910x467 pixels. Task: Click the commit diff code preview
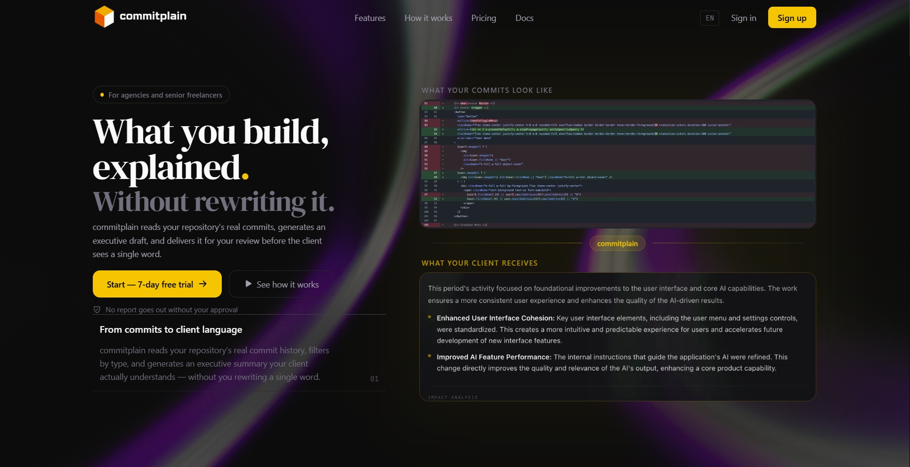pos(618,164)
